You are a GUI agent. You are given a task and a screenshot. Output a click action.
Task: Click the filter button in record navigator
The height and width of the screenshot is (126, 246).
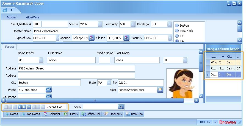pyautogui.click(x=43, y=107)
